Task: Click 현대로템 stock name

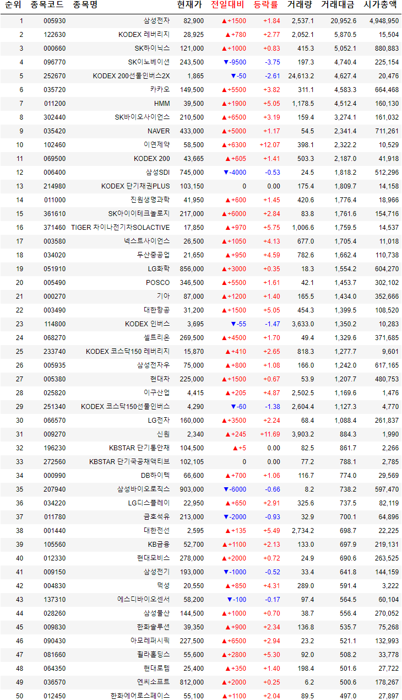Action: coord(156,669)
